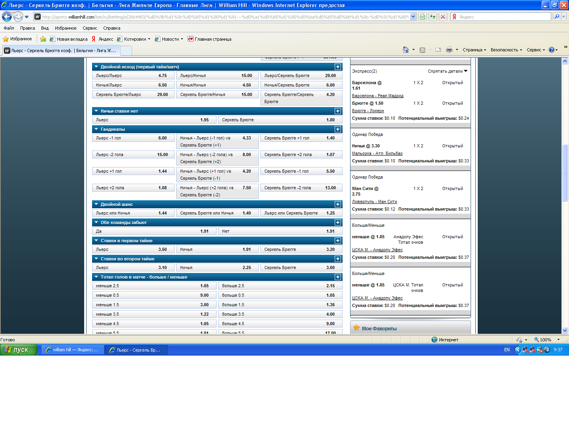Stop loading with the red X icon
The width and height of the screenshot is (569, 448).
(x=443, y=17)
